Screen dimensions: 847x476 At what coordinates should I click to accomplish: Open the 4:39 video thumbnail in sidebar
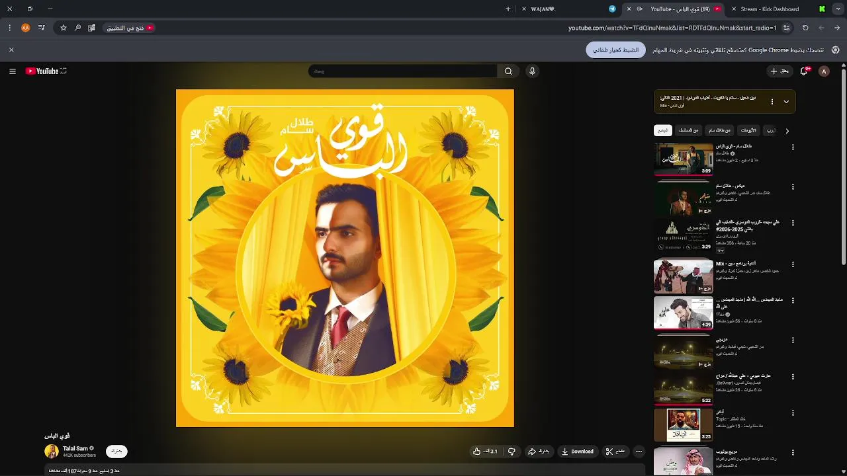tap(684, 312)
